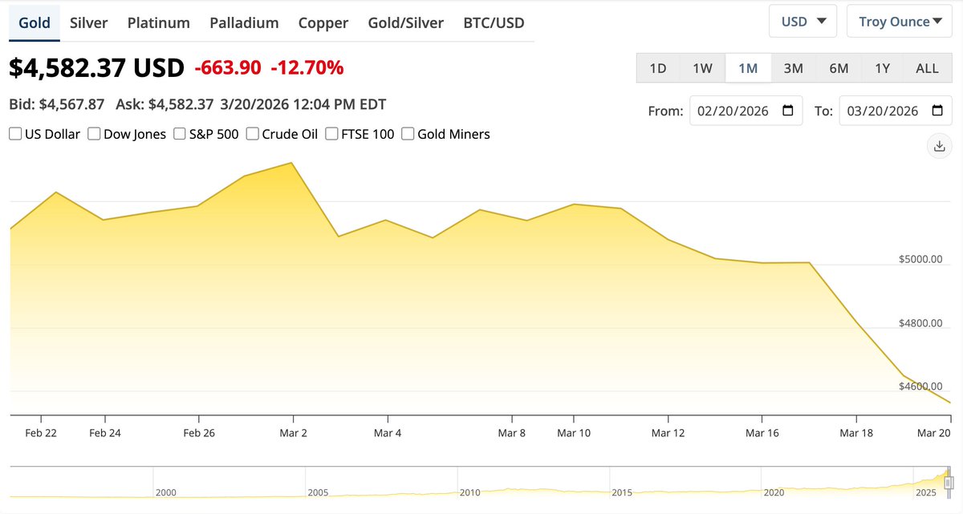
Task: Click the chart at Mar 18
Action: point(857,322)
